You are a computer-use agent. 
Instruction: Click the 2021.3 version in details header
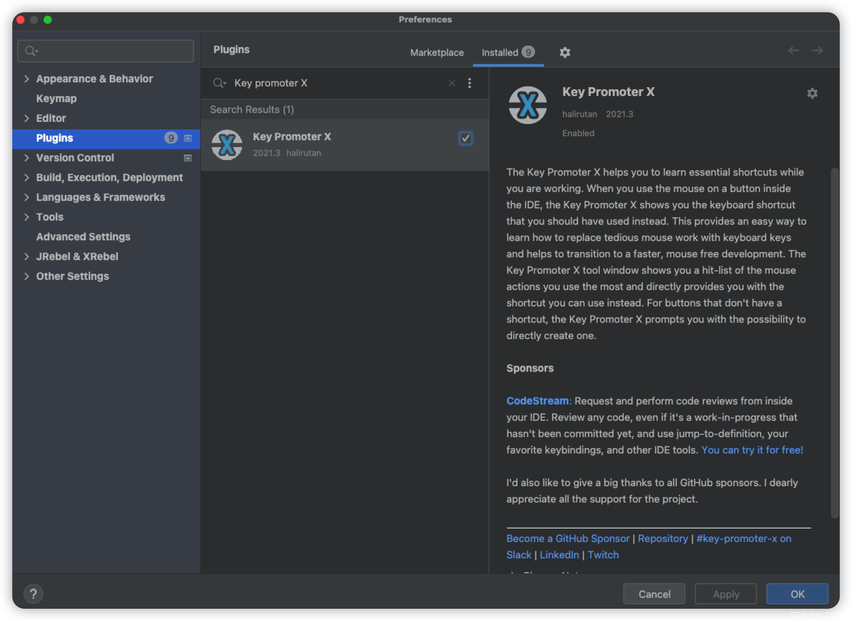pyautogui.click(x=619, y=114)
